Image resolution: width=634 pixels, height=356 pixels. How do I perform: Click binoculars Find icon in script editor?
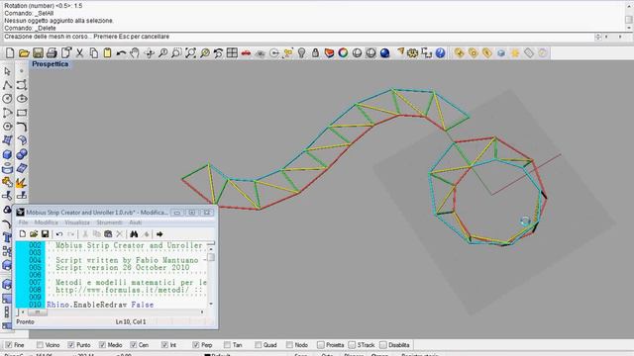click(x=134, y=234)
